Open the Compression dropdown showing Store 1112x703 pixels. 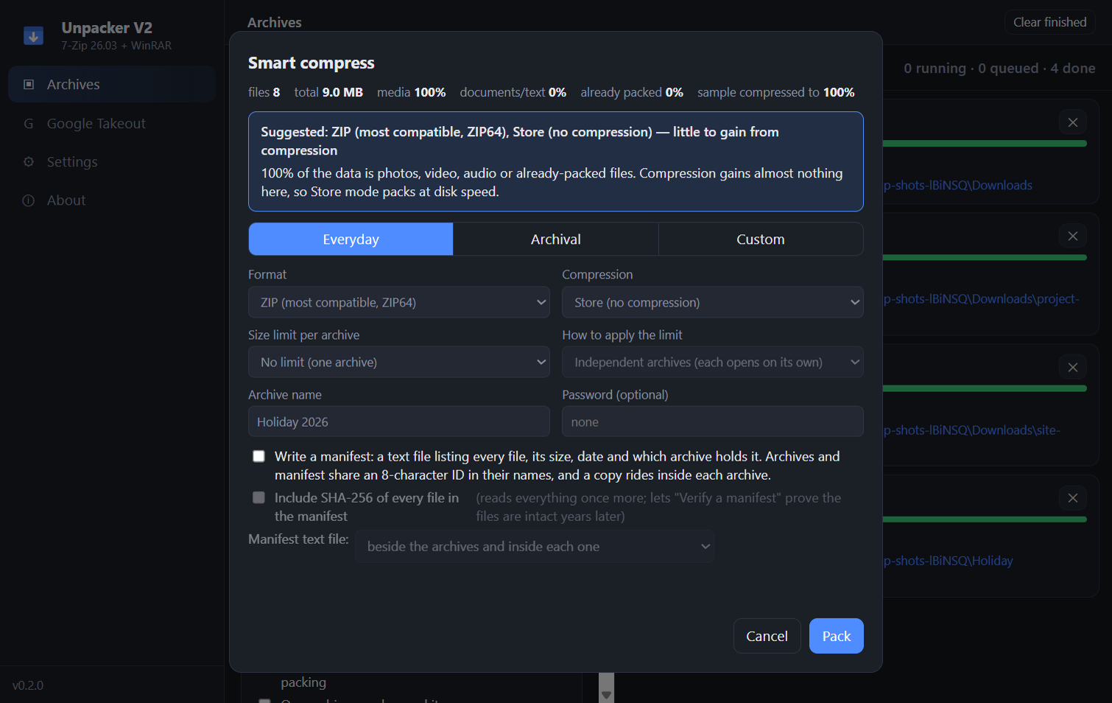713,302
